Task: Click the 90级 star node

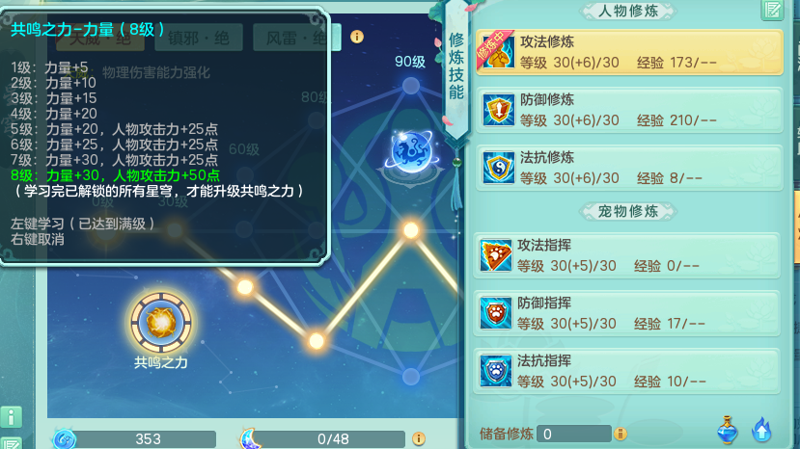Action: (411, 86)
